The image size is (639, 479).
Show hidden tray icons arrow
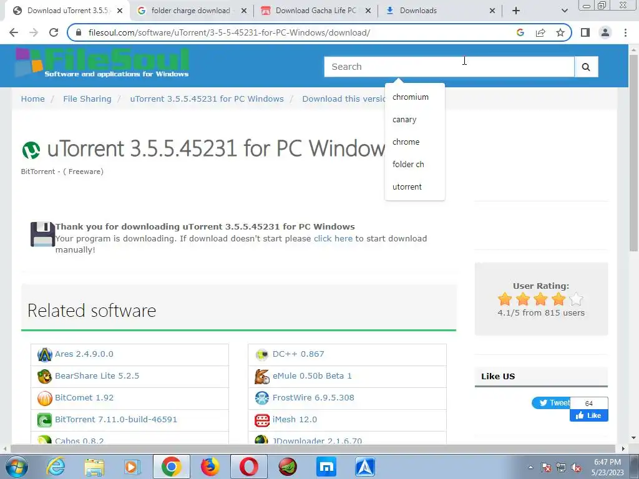pyautogui.click(x=530, y=468)
